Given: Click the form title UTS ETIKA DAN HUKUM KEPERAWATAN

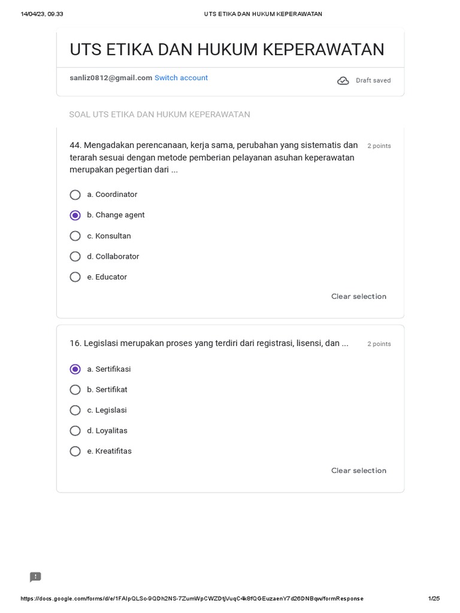Looking at the screenshot, I should (227, 50).
